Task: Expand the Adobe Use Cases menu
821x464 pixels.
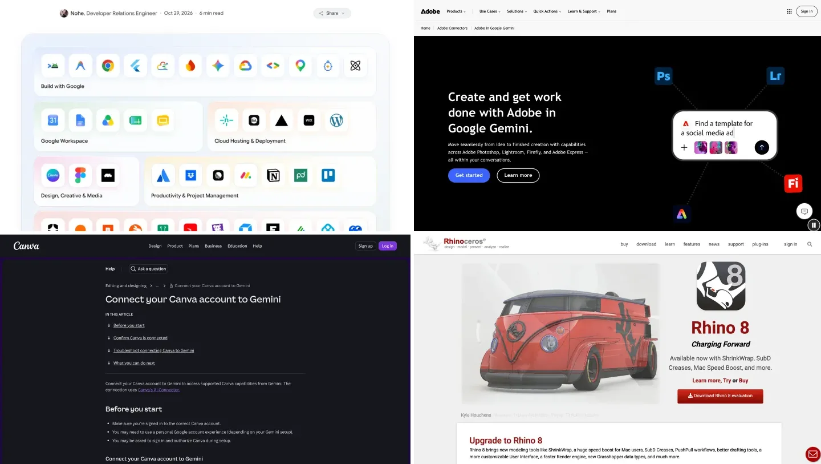Action: coord(490,11)
